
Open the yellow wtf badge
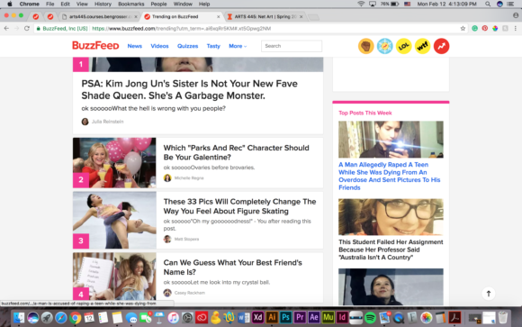[422, 46]
